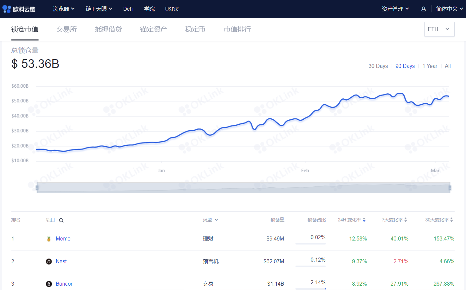The width and height of the screenshot is (466, 290).
Task: Click the 锁仓量 column header
Action: [277, 220]
